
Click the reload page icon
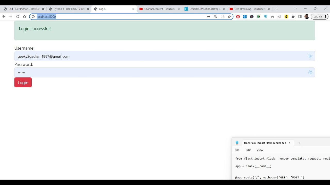point(18,17)
